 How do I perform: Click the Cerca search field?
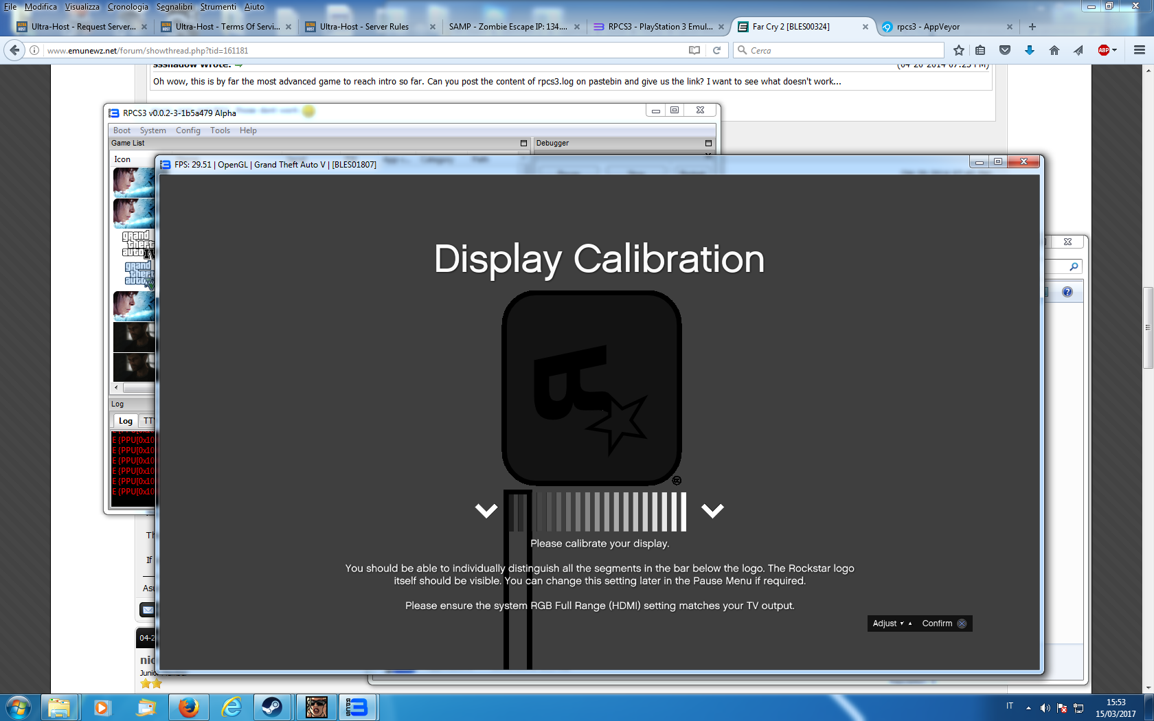click(x=839, y=50)
